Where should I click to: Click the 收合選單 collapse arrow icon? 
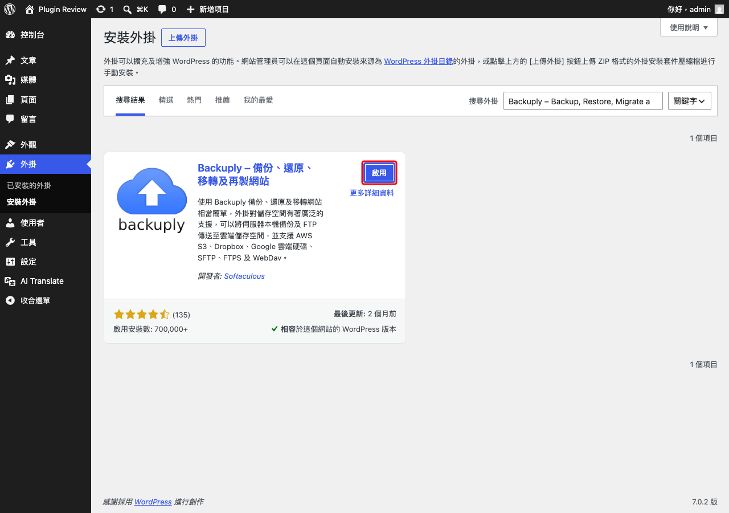coord(10,300)
